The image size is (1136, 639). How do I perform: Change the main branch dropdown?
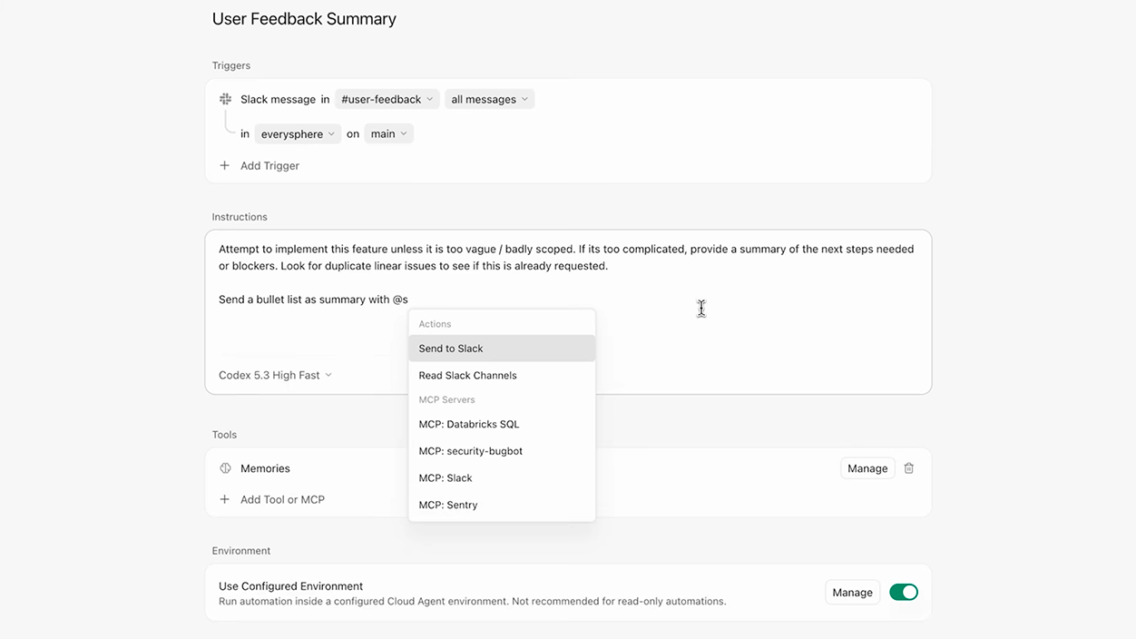[x=388, y=134]
